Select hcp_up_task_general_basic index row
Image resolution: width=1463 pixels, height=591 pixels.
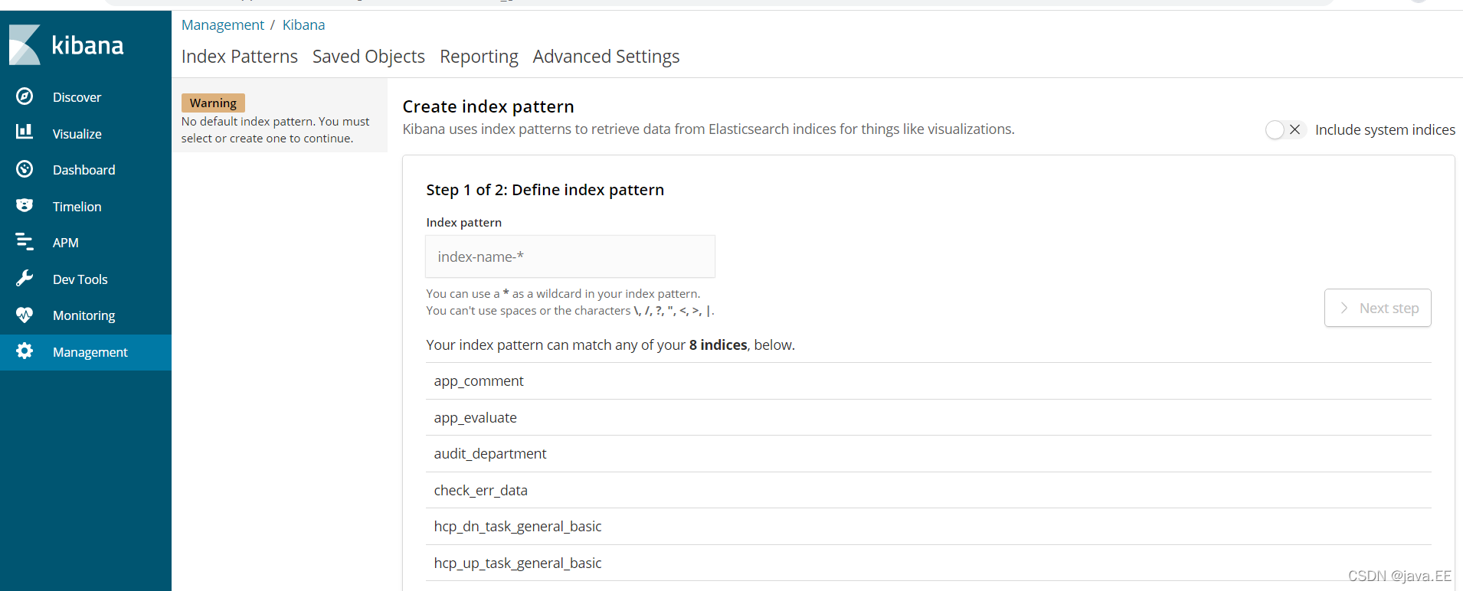928,563
